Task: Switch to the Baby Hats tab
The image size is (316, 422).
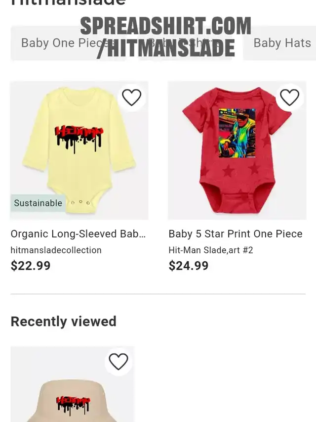Action: [x=281, y=43]
